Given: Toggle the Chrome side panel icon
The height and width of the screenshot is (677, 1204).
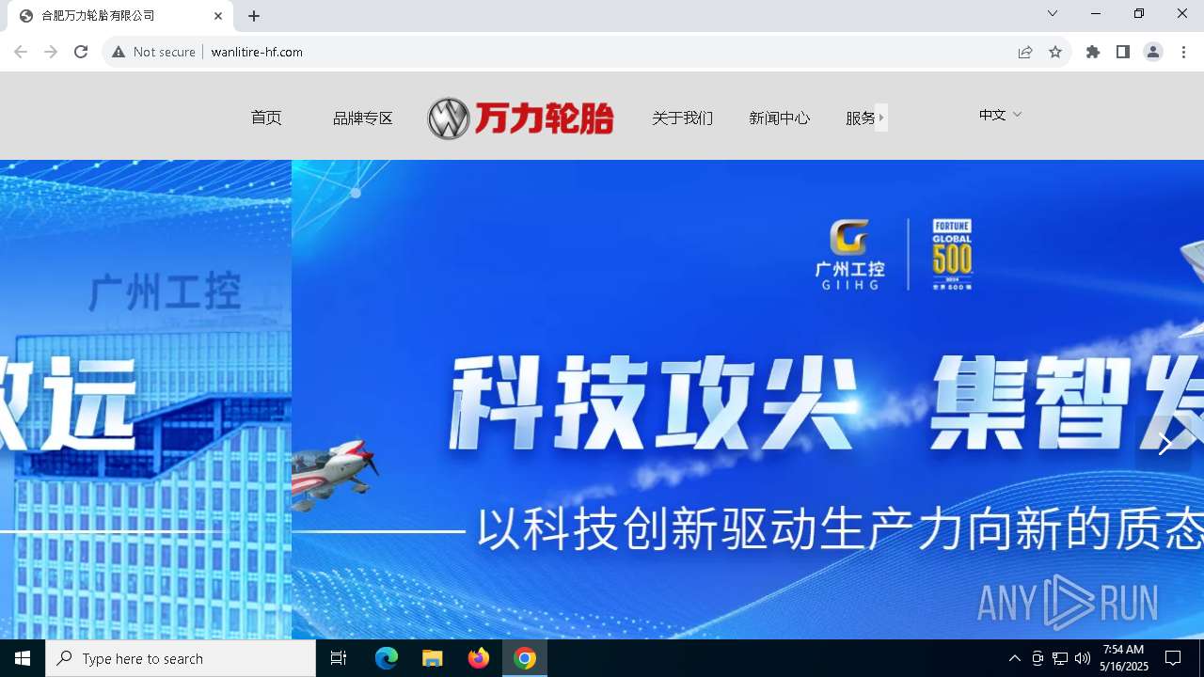Looking at the screenshot, I should pyautogui.click(x=1123, y=52).
